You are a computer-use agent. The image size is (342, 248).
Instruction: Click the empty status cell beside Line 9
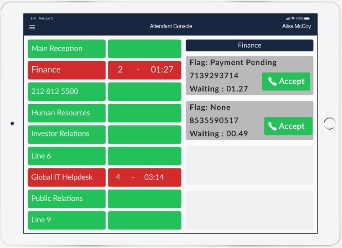pyautogui.click(x=145, y=220)
